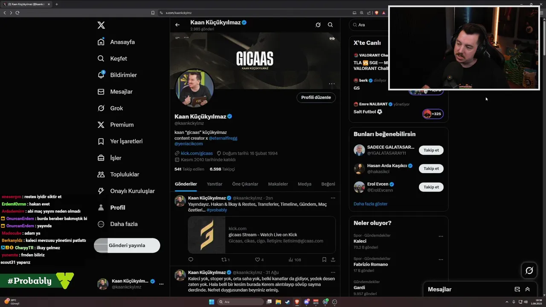This screenshot has width=546, height=307.
Task: Open Bildirimler notifications
Action: point(117,75)
